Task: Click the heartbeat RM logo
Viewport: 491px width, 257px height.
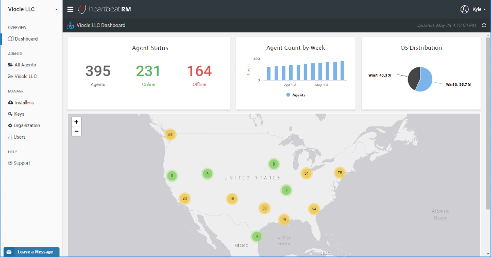Action: (104, 9)
